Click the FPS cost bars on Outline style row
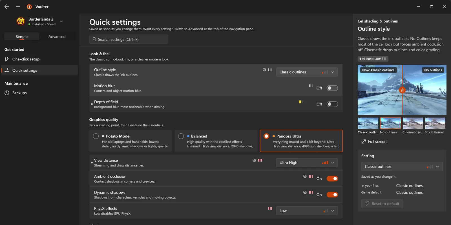 point(270,70)
